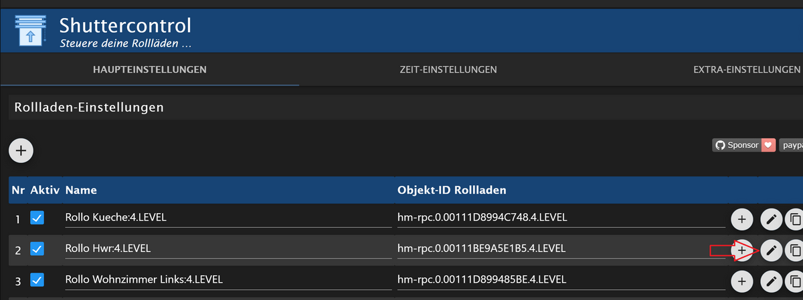Click plus icon in Rollo Hwr row
The width and height of the screenshot is (803, 300).
[741, 250]
